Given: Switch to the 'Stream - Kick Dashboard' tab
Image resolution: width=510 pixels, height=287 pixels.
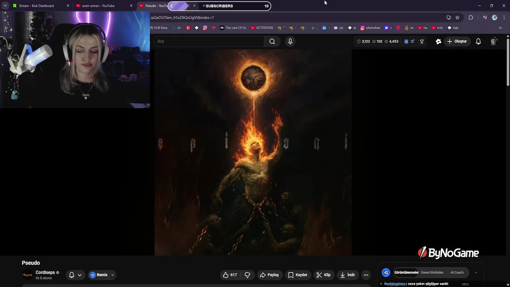Looking at the screenshot, I should coord(37,6).
